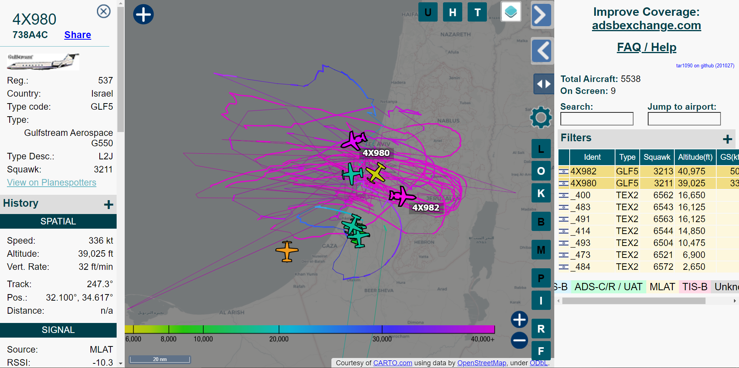
Task: Toggle the M map option button
Action: [541, 249]
